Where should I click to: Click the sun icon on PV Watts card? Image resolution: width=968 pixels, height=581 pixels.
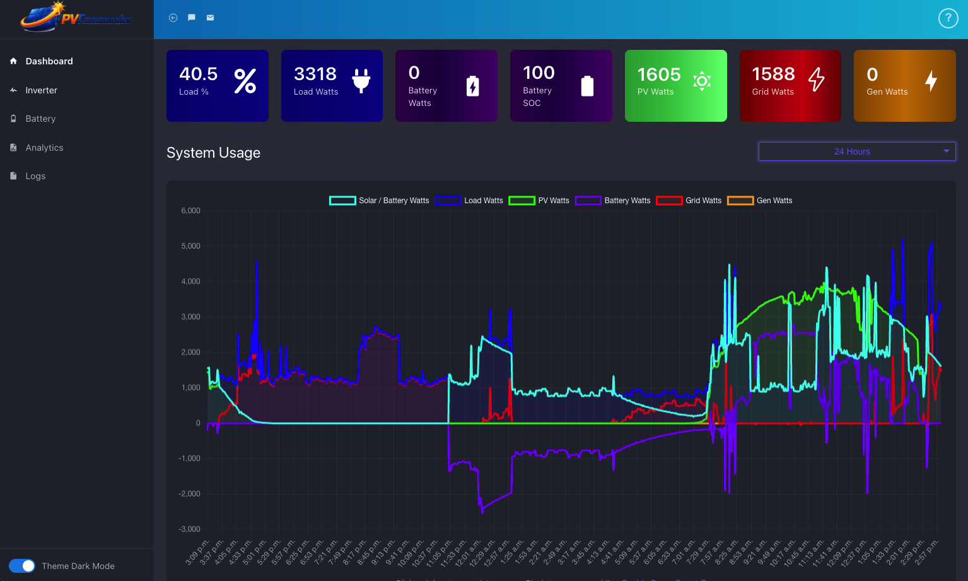(x=702, y=81)
